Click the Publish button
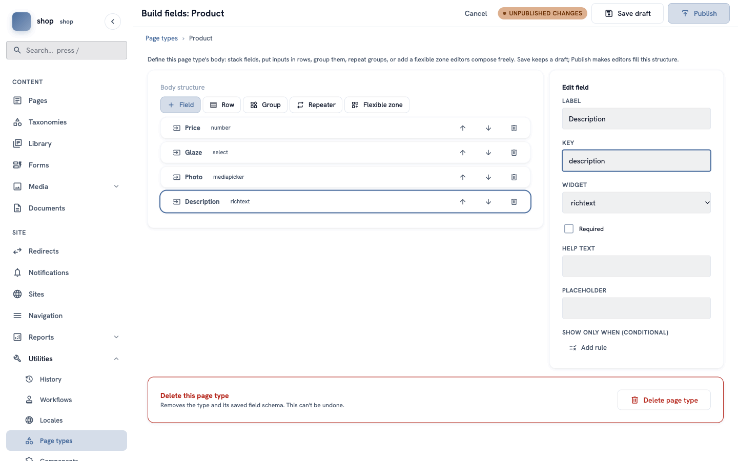 point(699,13)
